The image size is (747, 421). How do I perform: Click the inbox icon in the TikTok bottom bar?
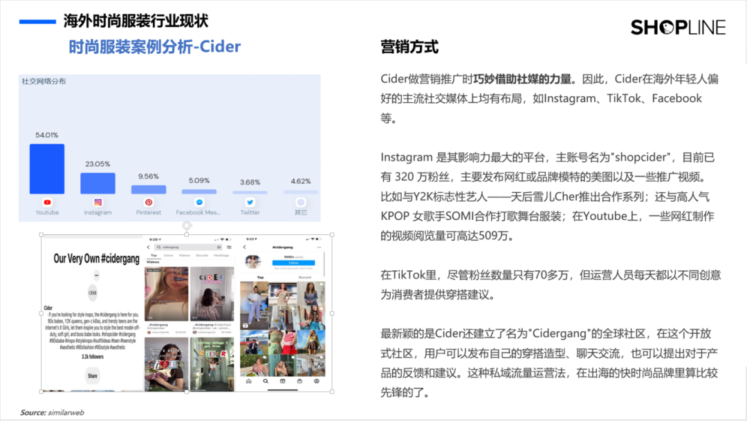point(299,380)
